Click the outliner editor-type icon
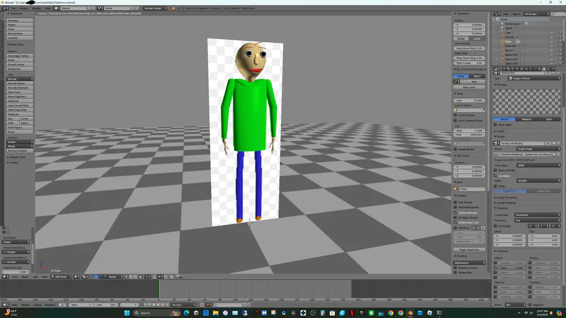 tap(496, 14)
